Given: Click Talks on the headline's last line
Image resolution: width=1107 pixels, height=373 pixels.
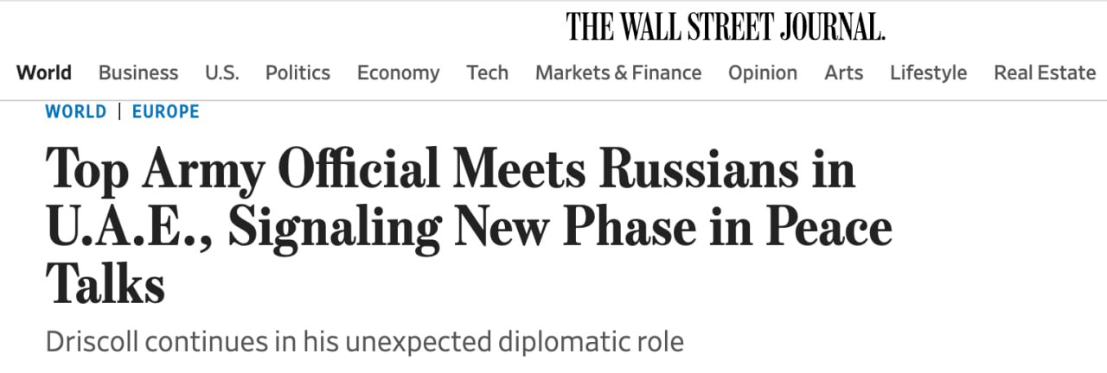Looking at the screenshot, I should point(106,284).
